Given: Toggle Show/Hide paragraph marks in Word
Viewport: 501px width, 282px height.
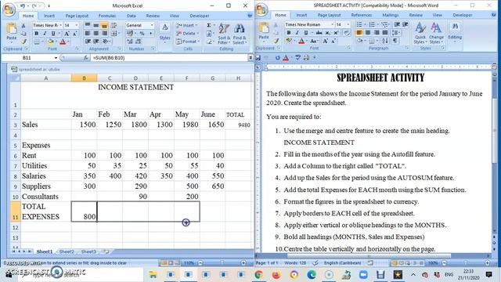Looking at the screenshot, I should (395, 41).
